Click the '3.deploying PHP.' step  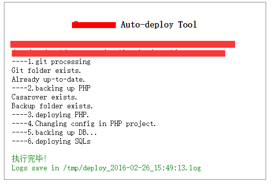pos(50,115)
